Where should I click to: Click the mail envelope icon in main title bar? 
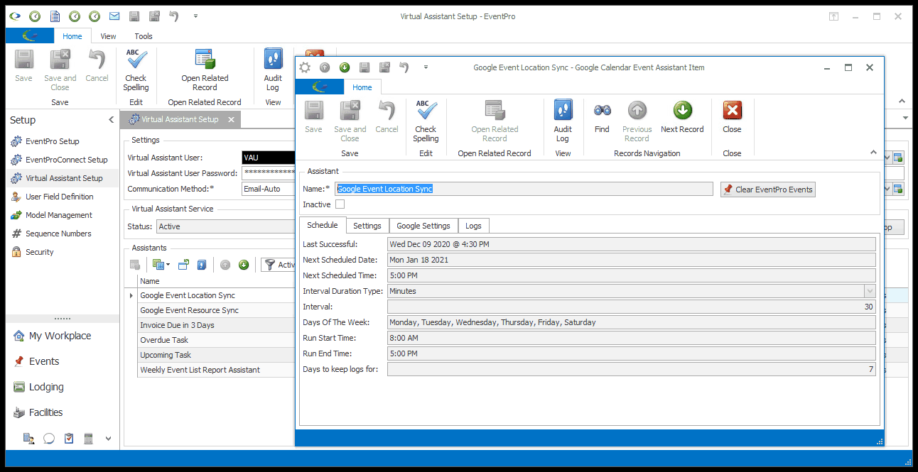tap(114, 16)
